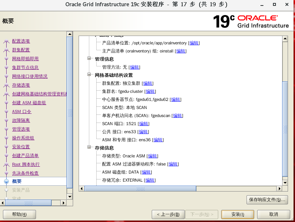Open the 管理选项 step

[21, 129]
